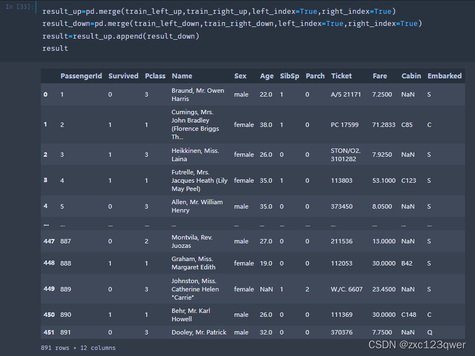Image resolution: width=475 pixels, height=356 pixels.
Task: Click PassengerId value '891'
Action: (66, 332)
